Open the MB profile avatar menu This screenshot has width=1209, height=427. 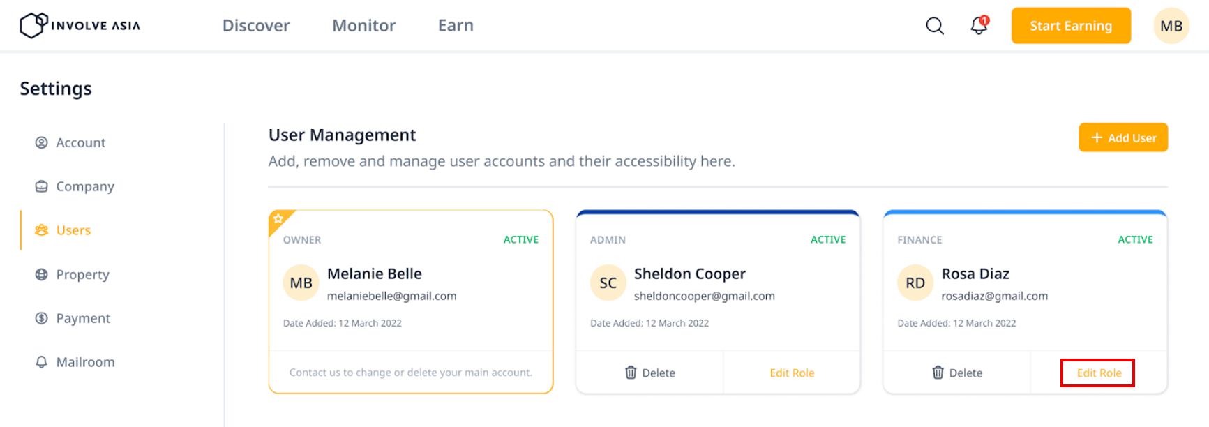1171,26
